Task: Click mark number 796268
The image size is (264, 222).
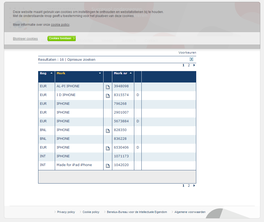Action: (x=120, y=104)
